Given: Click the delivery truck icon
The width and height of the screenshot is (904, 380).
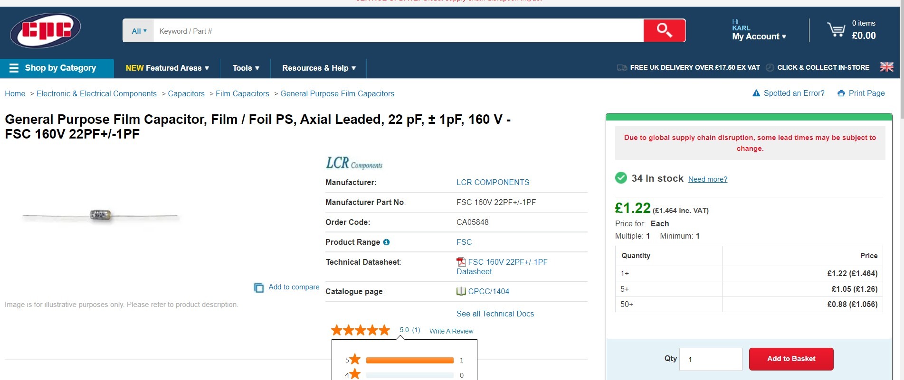Looking at the screenshot, I should pos(622,68).
